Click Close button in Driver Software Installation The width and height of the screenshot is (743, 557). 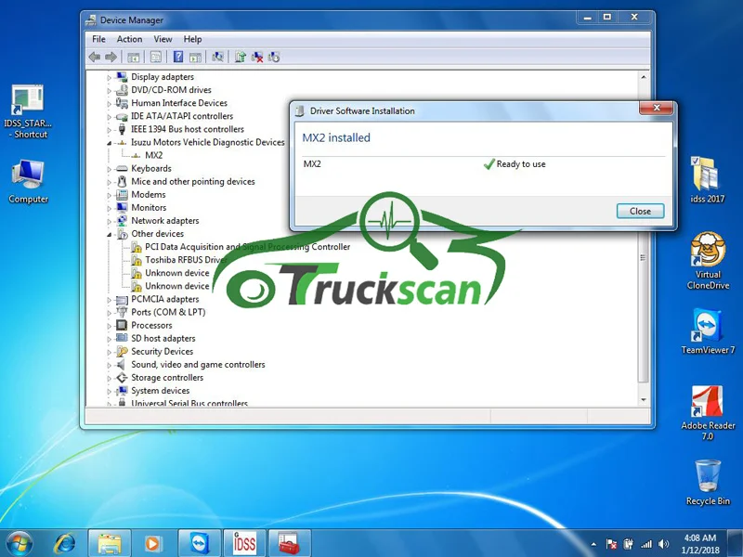(x=640, y=212)
